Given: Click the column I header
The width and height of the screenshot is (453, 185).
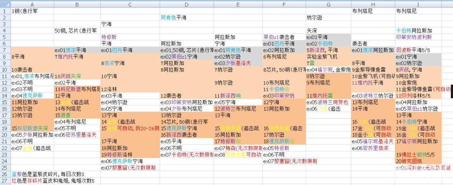Looking at the screenshot, I should coord(418,4).
